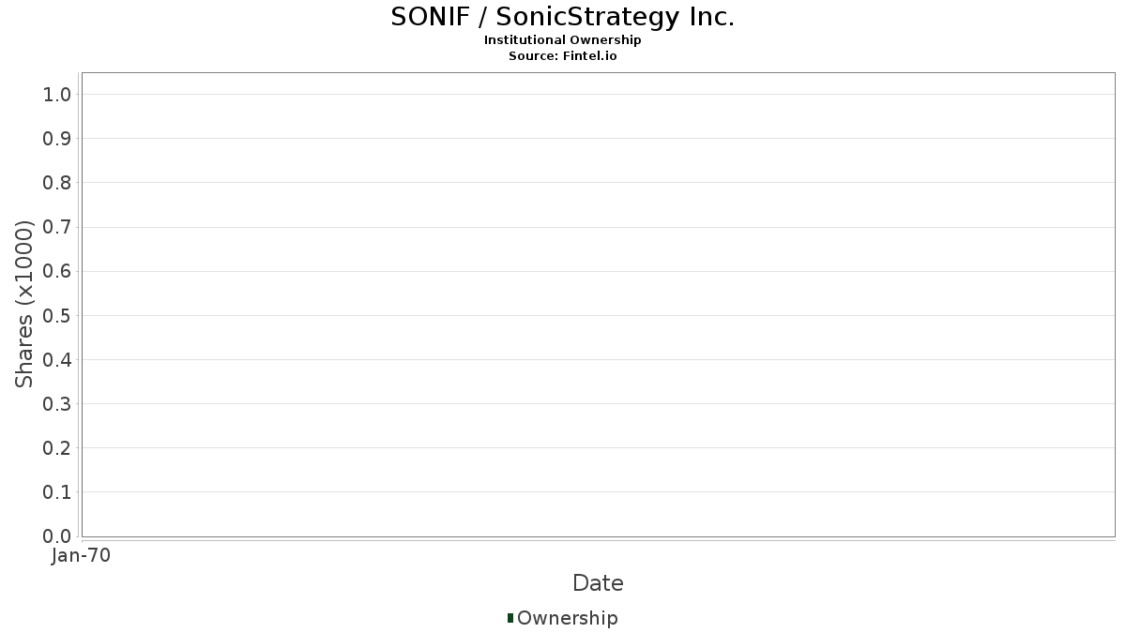1126x633 pixels.
Task: Select the 0.9 y-axis tick label
Action: tap(57, 139)
